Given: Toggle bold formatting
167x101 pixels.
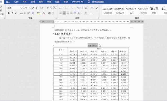Looking at the screenshot, I should (x=9, y=13).
